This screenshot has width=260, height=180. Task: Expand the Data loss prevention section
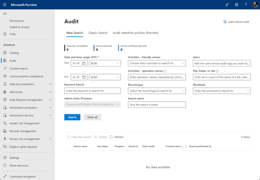pos(50,84)
